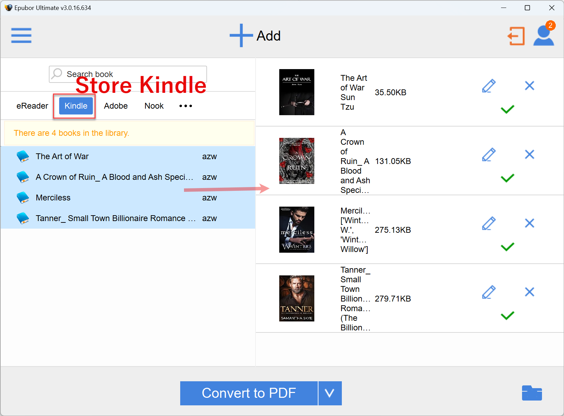Screen dimensions: 564x416
Task: Show more device tabs via the three dots
Action: pyautogui.click(x=186, y=106)
